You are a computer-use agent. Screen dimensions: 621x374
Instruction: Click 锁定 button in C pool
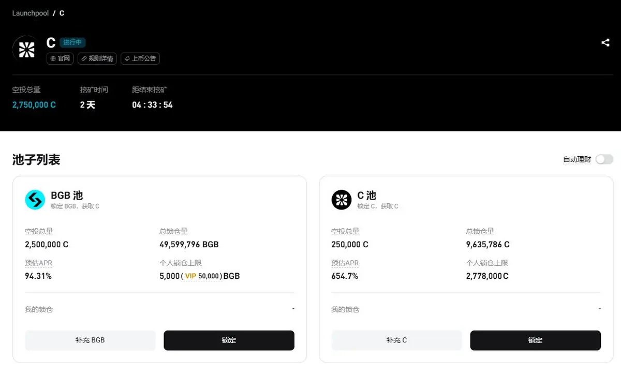coord(536,340)
